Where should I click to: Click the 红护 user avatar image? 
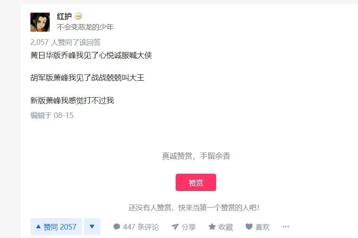click(40, 22)
